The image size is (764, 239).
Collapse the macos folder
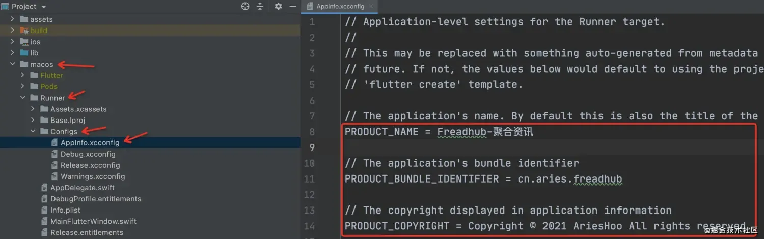pos(13,65)
